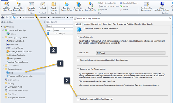Collapse the Administration navigation pane

pyautogui.click(x=44, y=22)
